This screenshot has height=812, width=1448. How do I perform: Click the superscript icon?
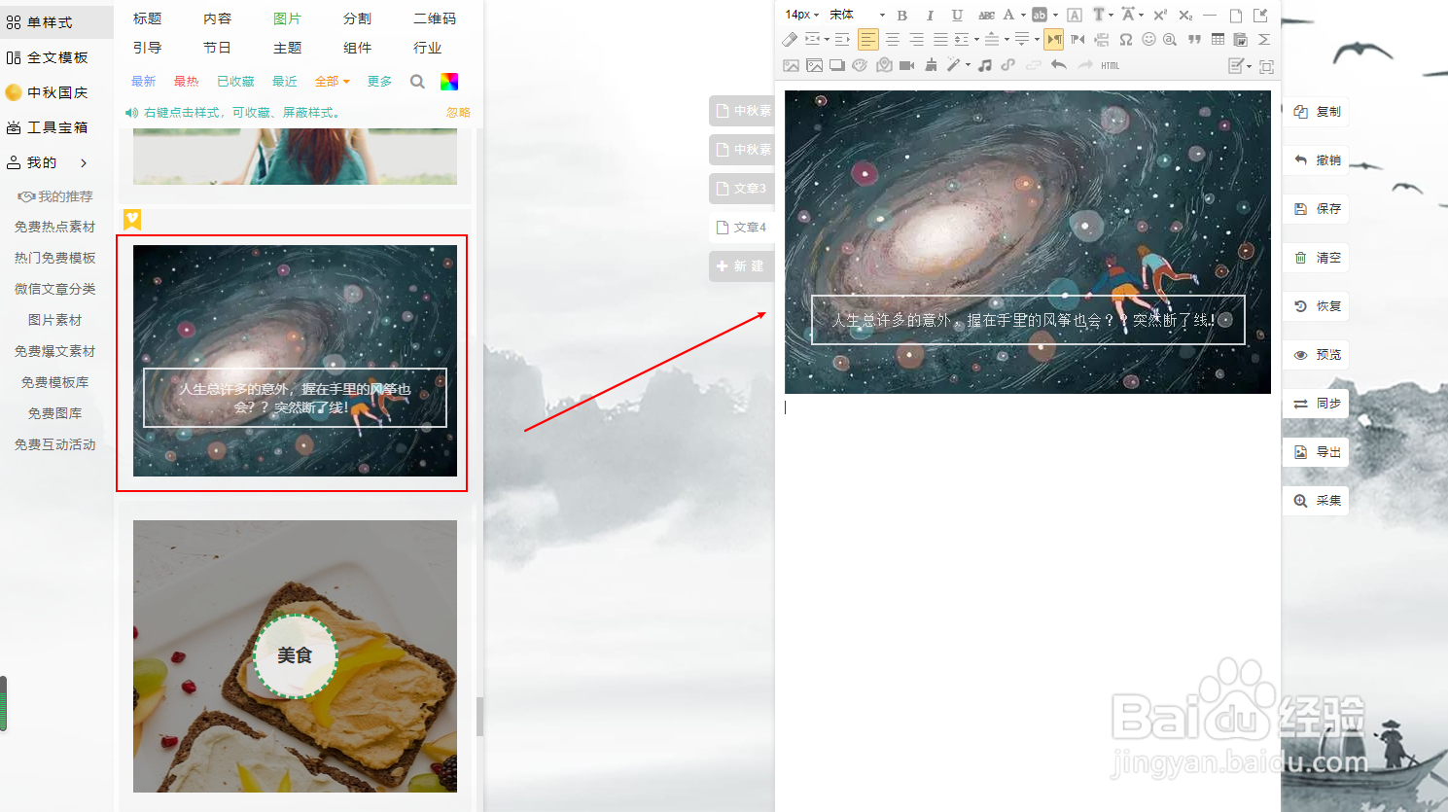1160,15
